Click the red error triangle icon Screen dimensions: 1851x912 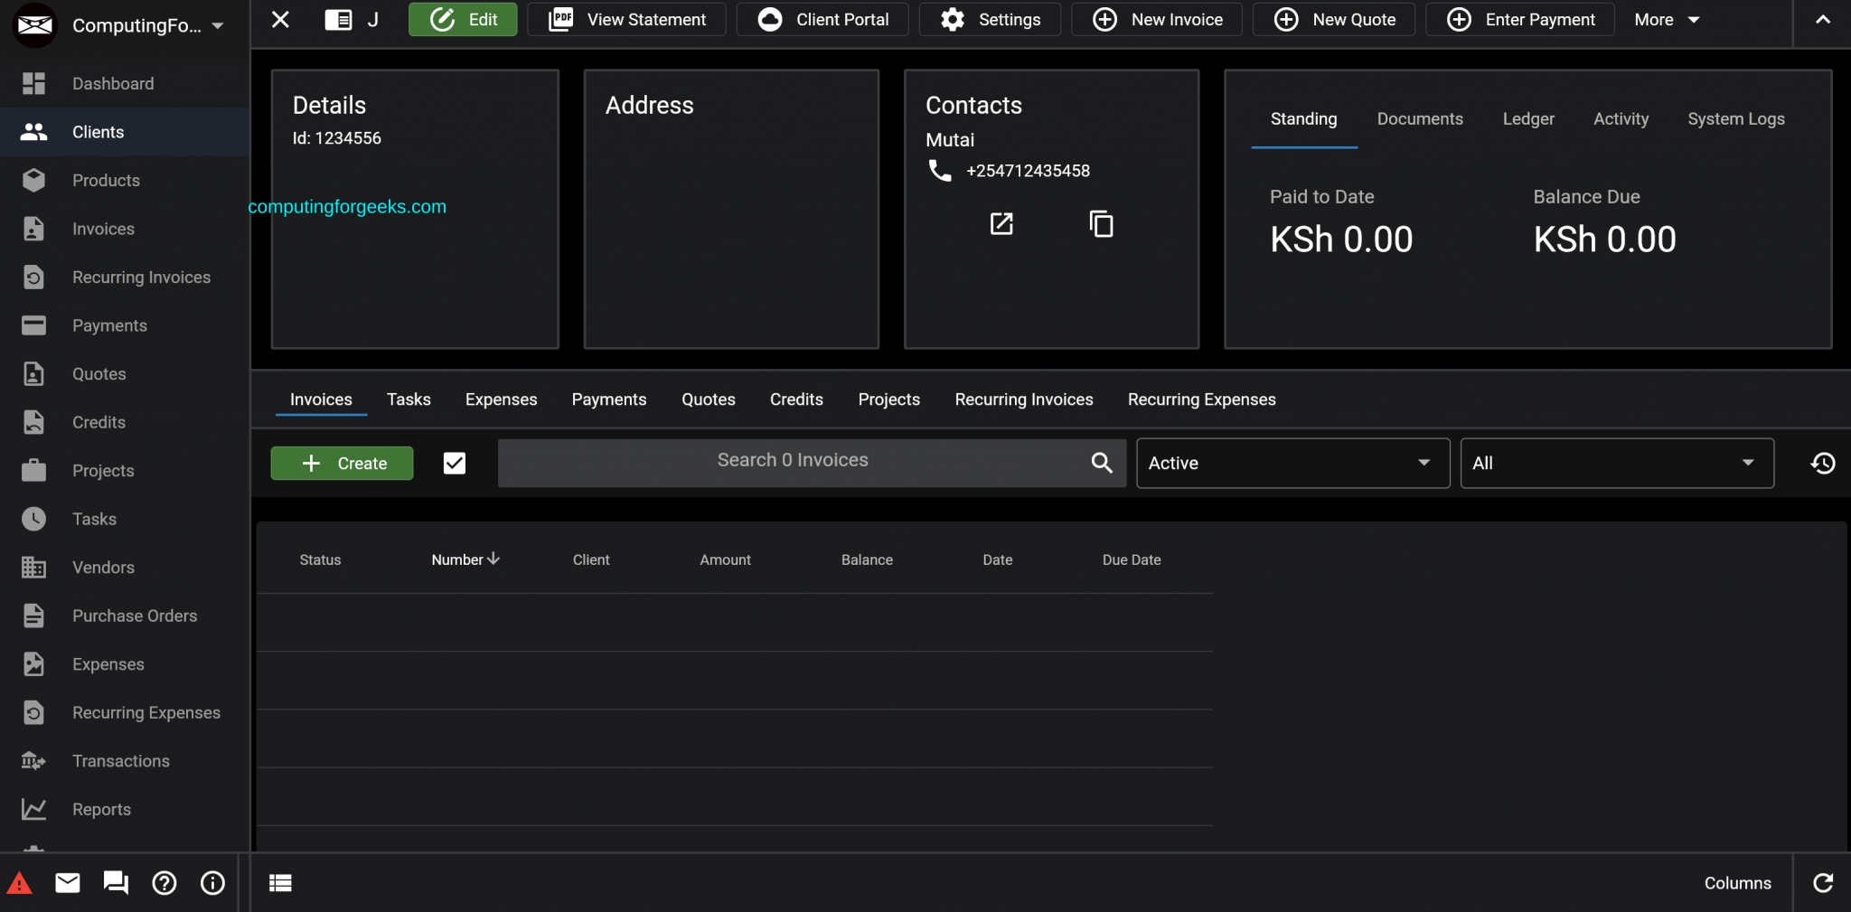pyautogui.click(x=20, y=882)
